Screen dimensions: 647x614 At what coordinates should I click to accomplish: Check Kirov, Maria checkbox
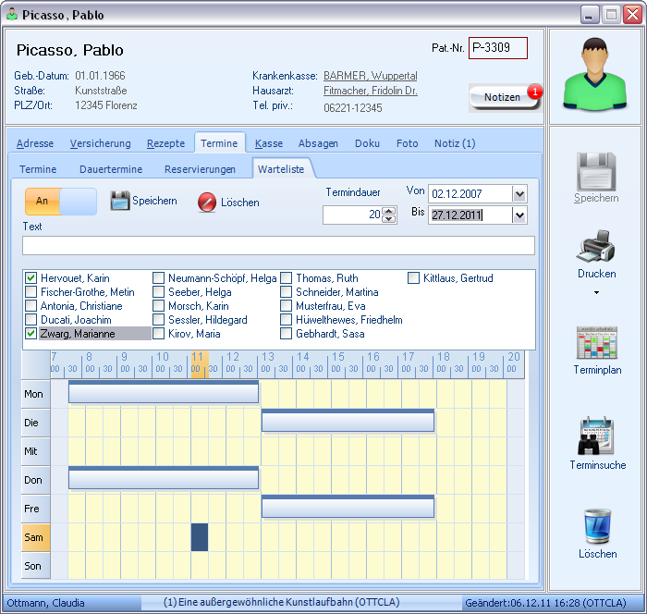tap(158, 333)
